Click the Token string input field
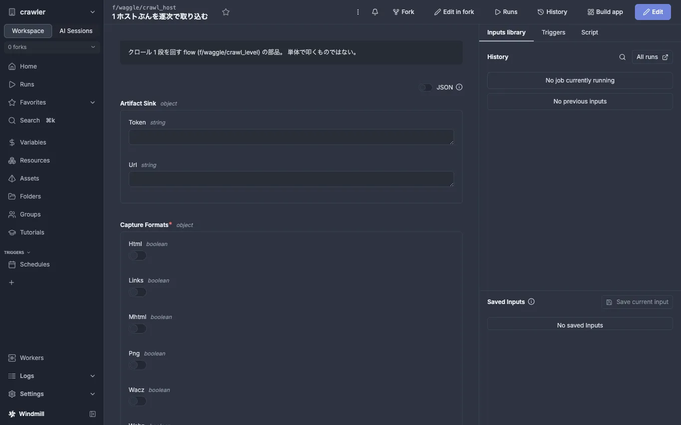Viewport: 681px width, 425px height. point(291,137)
